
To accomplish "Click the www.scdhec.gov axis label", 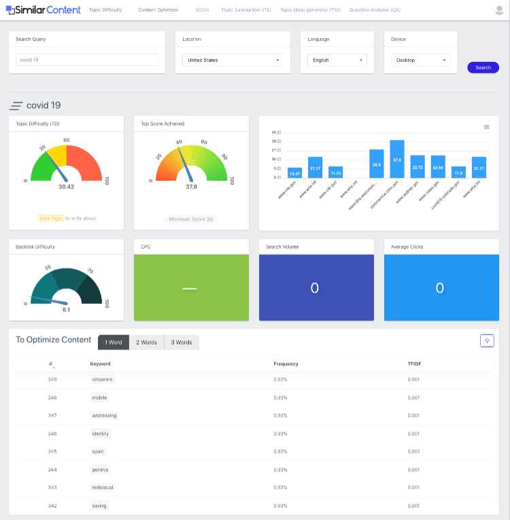I will point(407,192).
